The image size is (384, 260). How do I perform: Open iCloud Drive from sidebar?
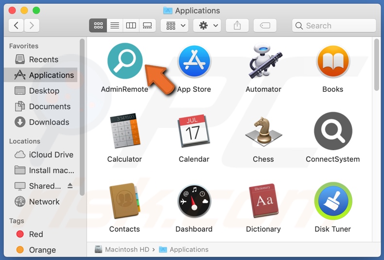coord(51,155)
